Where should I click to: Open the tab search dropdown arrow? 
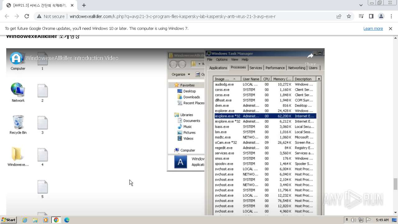click(x=361, y=5)
